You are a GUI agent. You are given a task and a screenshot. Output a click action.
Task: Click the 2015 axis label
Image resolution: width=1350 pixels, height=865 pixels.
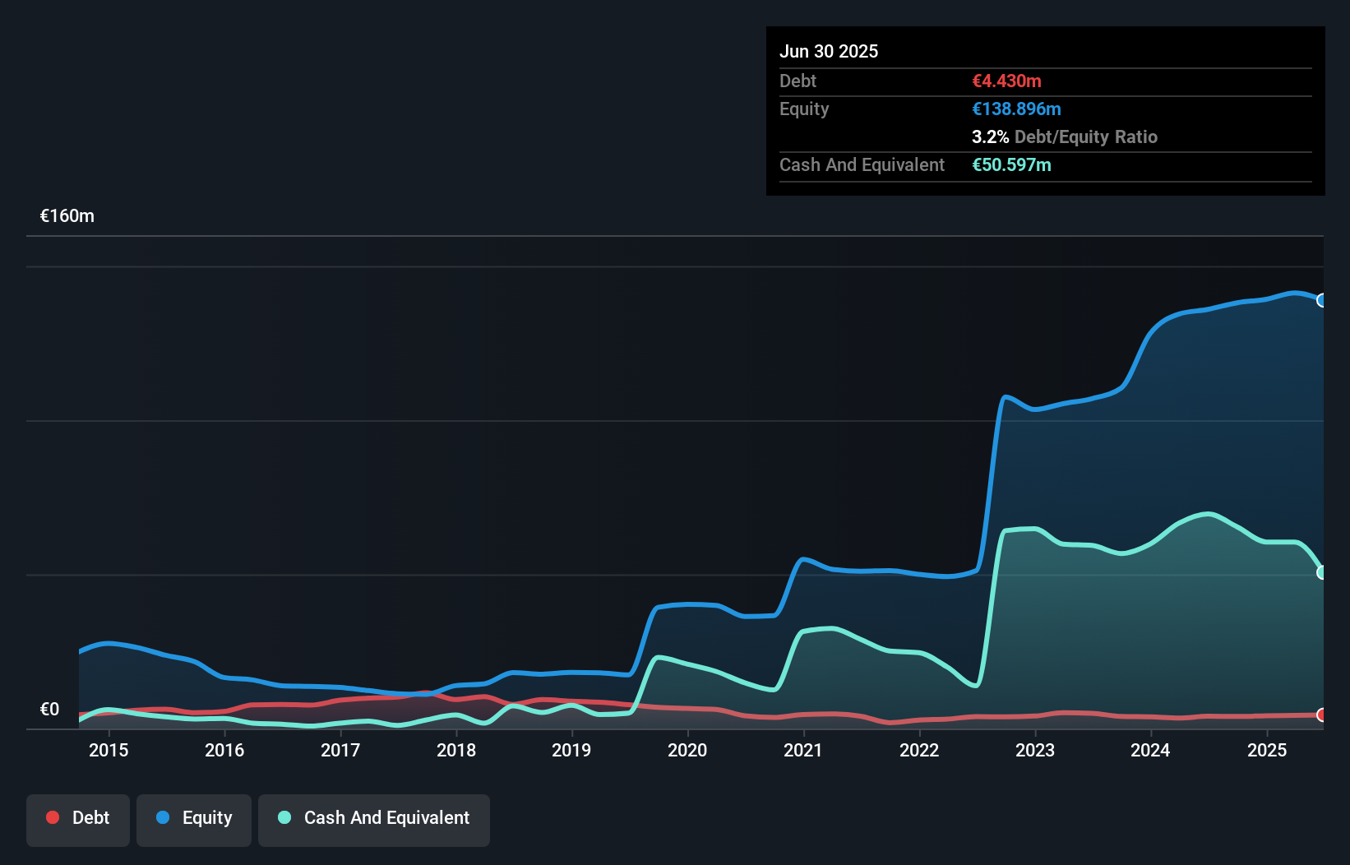click(109, 750)
